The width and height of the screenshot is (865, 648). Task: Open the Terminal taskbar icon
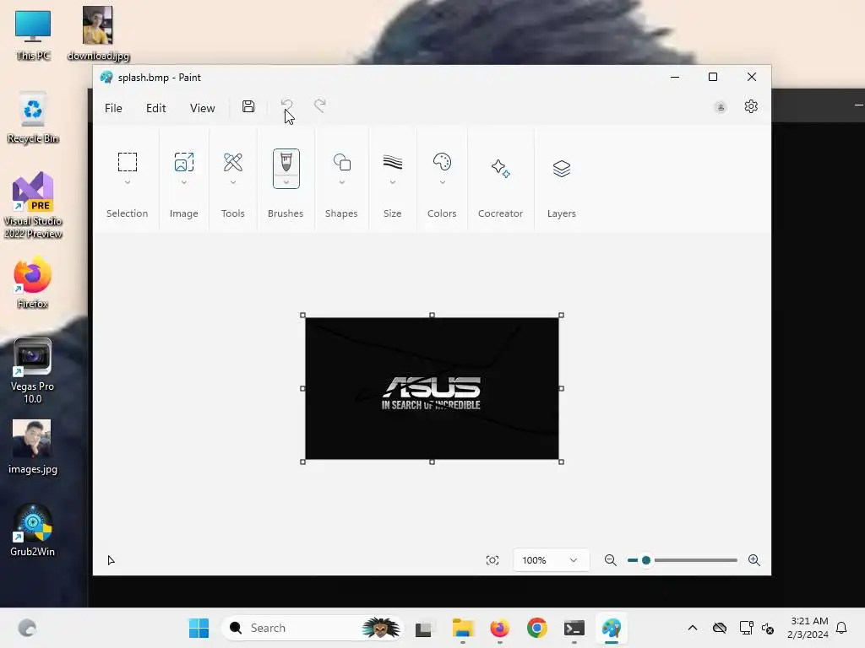point(574,628)
